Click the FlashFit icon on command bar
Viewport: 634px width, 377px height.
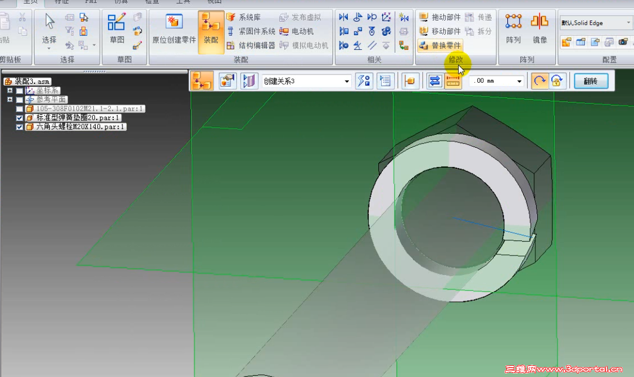[202, 81]
